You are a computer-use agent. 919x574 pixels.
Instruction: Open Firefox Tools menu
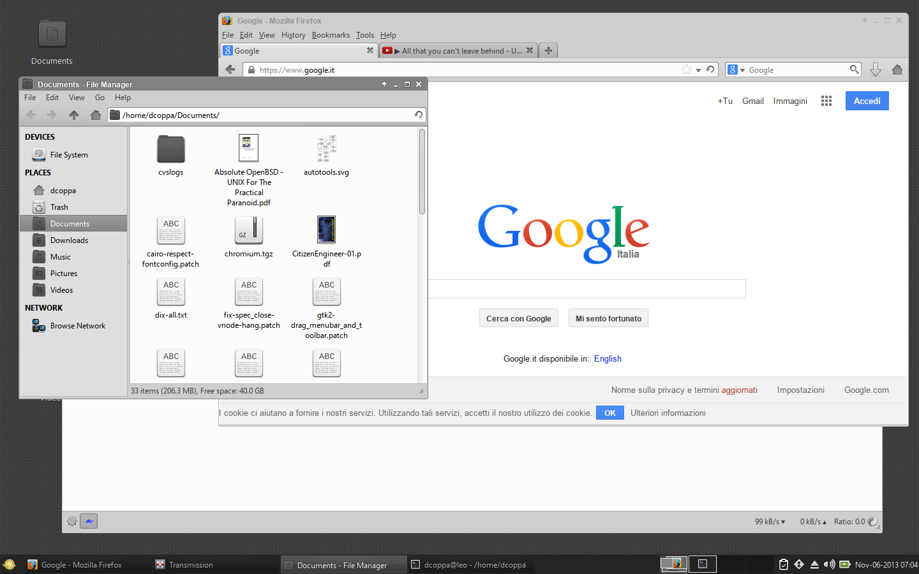pyautogui.click(x=365, y=35)
